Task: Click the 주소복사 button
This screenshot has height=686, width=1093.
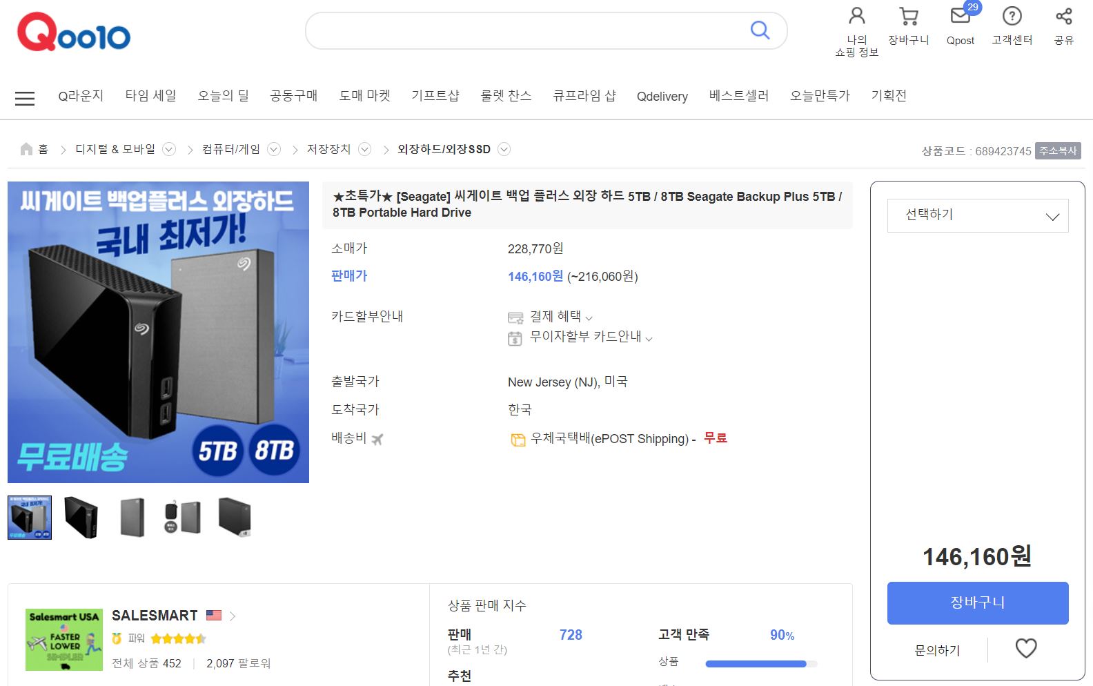Action: 1058,150
